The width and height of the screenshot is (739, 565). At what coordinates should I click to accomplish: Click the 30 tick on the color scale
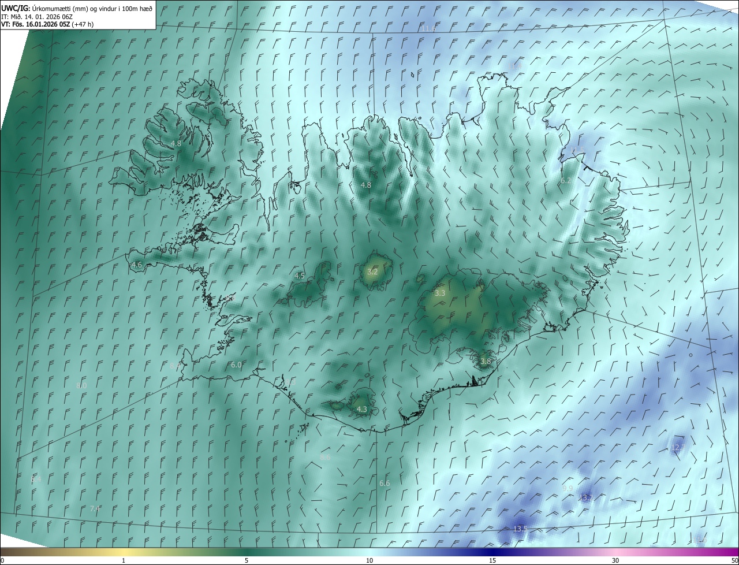pos(615,560)
